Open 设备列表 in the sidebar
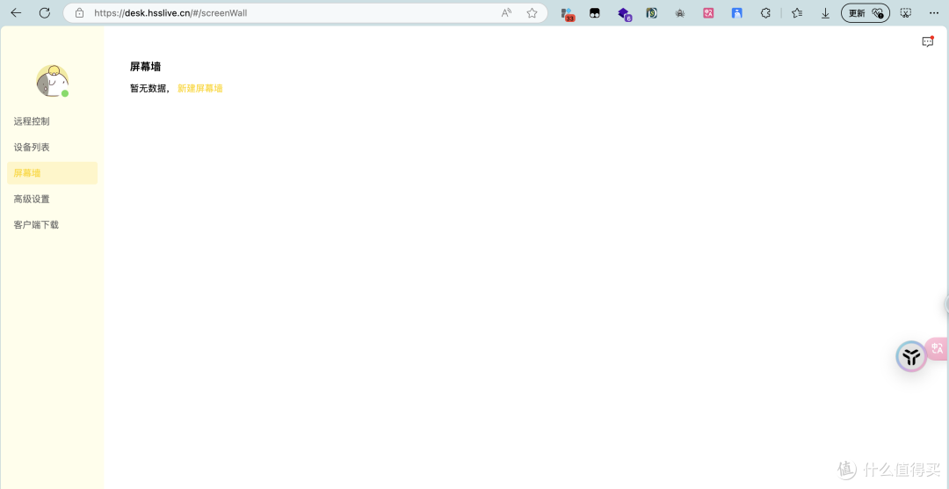Image resolution: width=949 pixels, height=489 pixels. [x=32, y=147]
